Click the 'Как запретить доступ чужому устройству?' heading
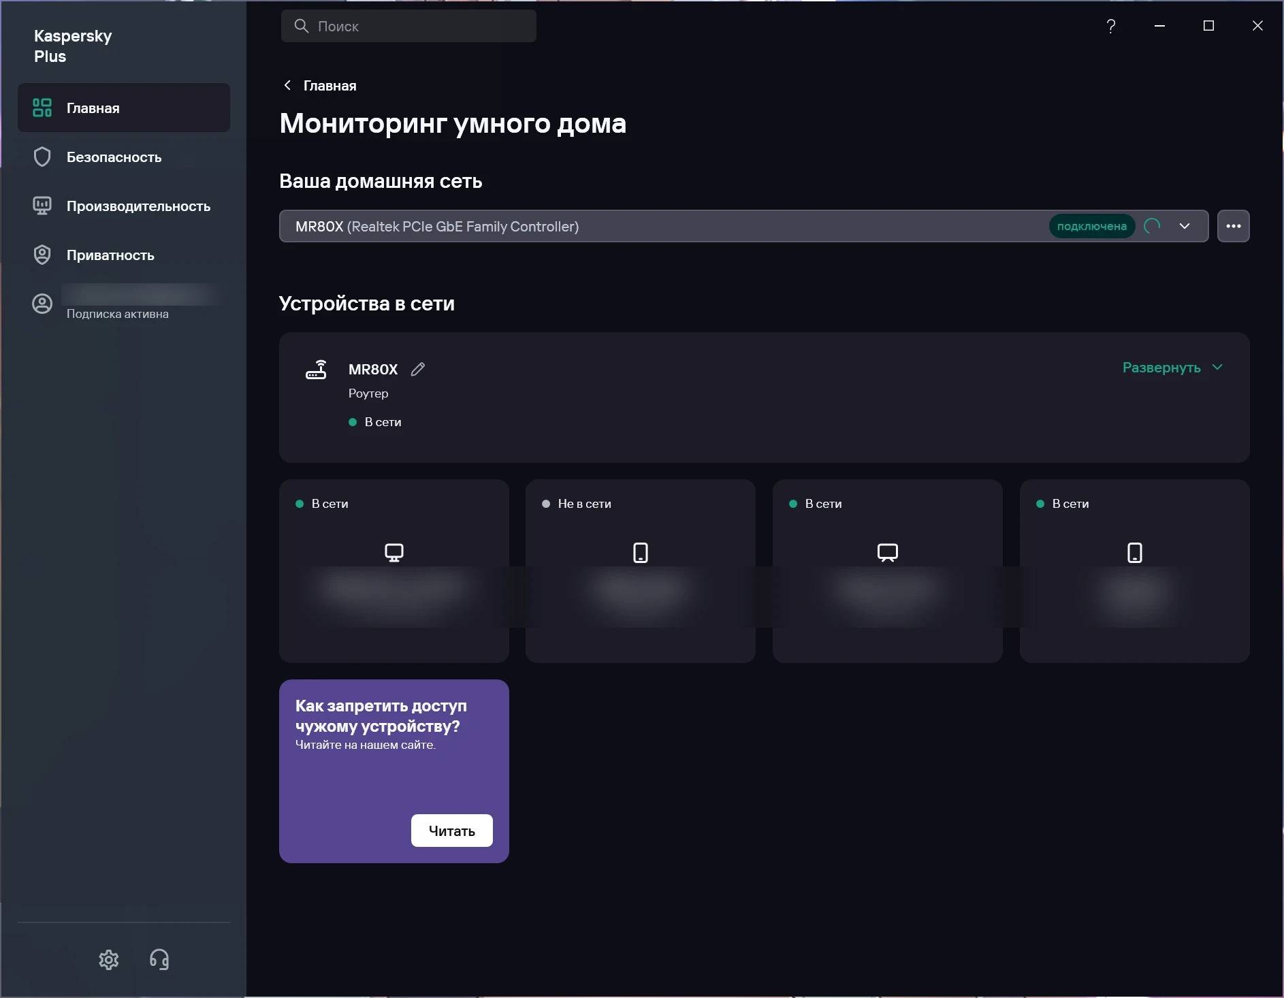Viewport: 1284px width, 998px height. [x=381, y=716]
